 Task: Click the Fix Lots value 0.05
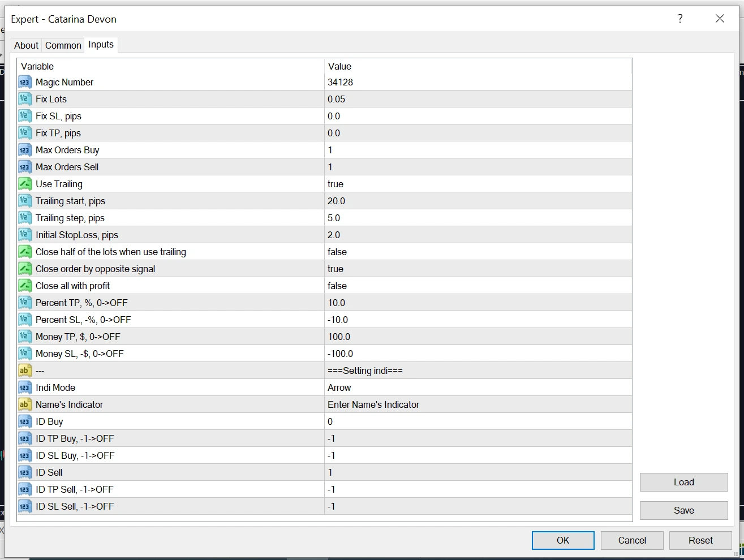[336, 99]
